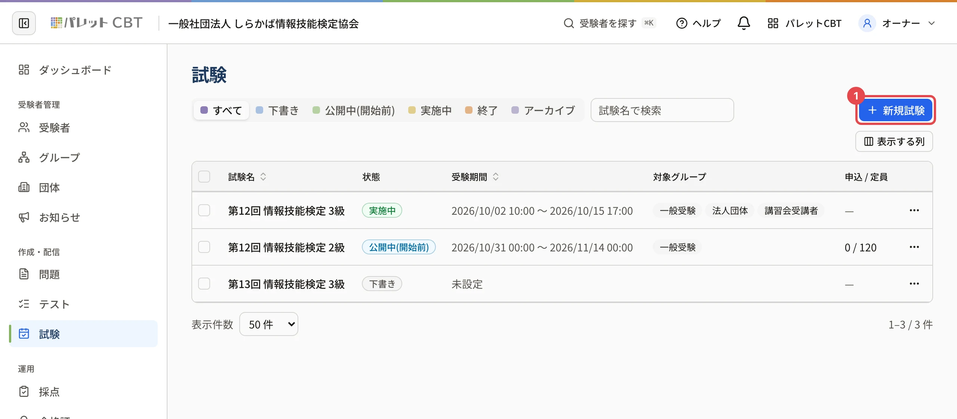
Task: Expand the オーナー account menu chevron
Action: (x=932, y=23)
